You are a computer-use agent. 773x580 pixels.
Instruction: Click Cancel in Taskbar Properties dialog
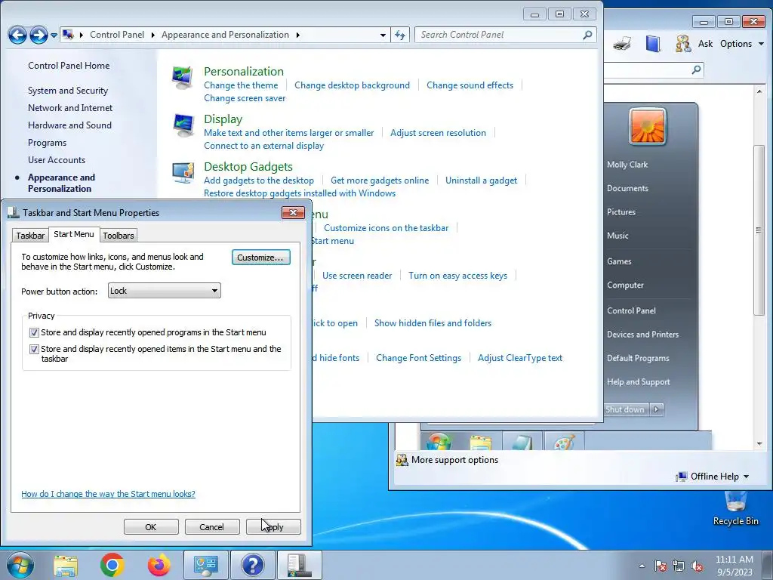pos(212,527)
